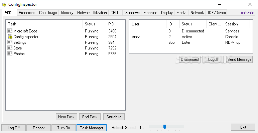Click the Send Message button
The width and height of the screenshot is (258, 133).
(x=239, y=59)
